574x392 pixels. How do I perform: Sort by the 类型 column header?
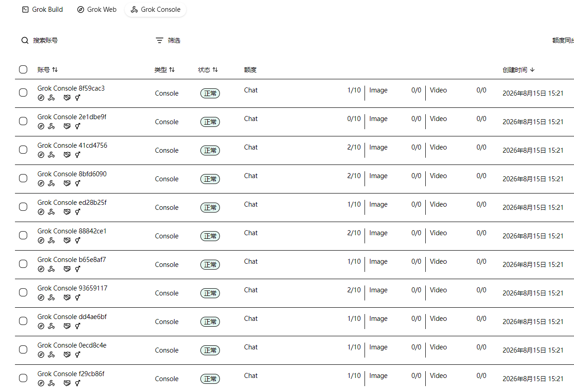(x=165, y=70)
